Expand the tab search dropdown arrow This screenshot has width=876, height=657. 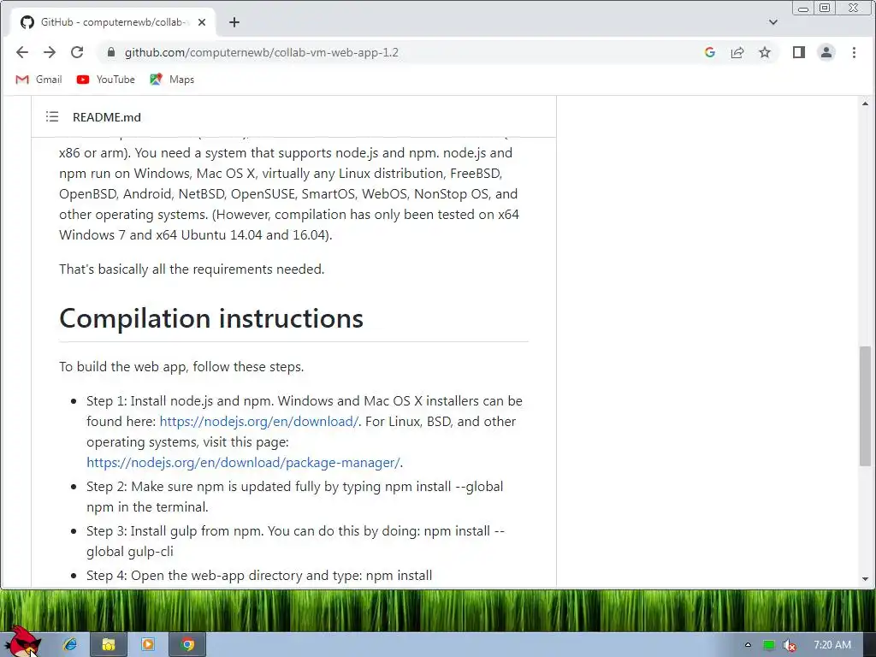pyautogui.click(x=773, y=22)
